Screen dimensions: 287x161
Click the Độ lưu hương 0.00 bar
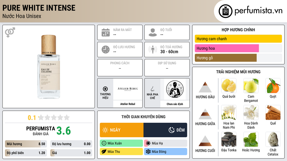(x=71, y=144)
